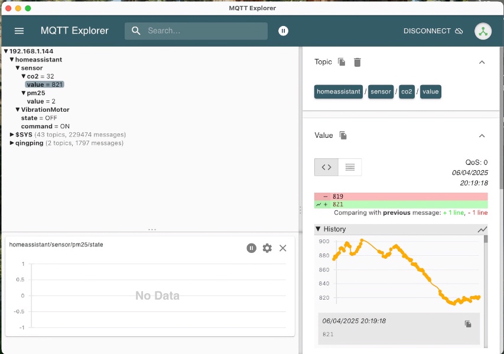
Task: Click the History chart icon on the right
Action: (482, 229)
